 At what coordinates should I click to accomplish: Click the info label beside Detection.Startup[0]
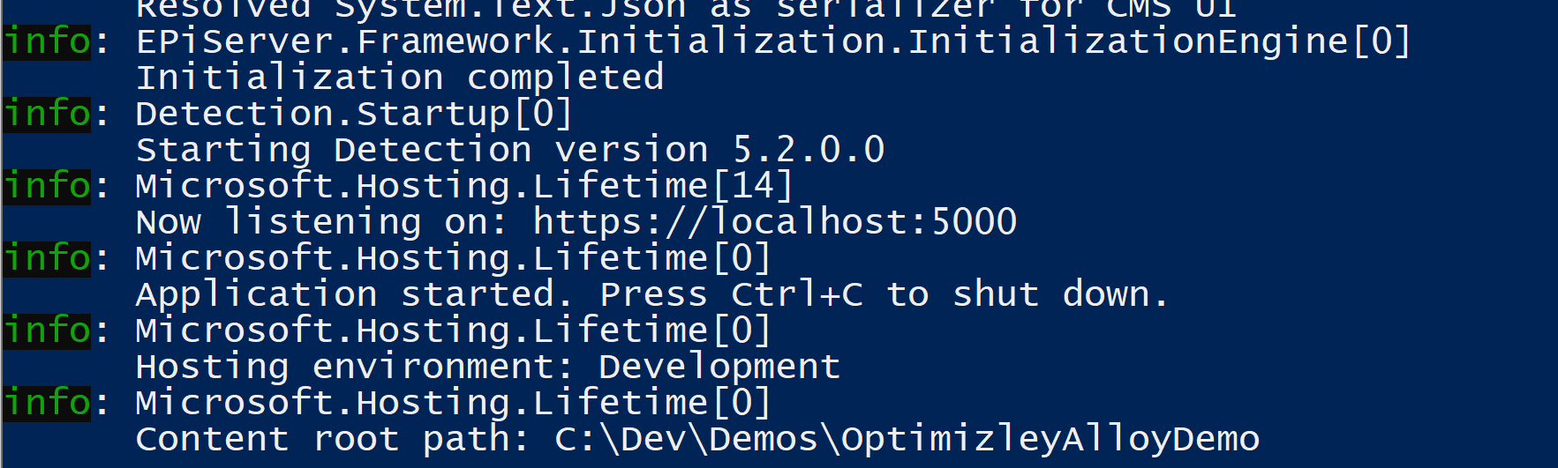(47, 114)
